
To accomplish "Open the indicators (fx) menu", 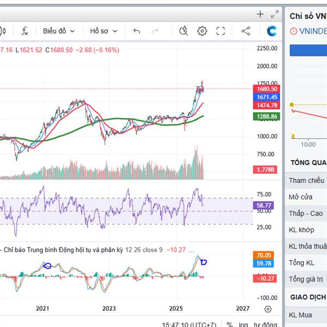I will pos(25,31).
